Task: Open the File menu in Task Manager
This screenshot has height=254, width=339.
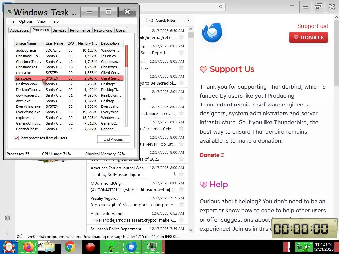Action: tap(11, 21)
